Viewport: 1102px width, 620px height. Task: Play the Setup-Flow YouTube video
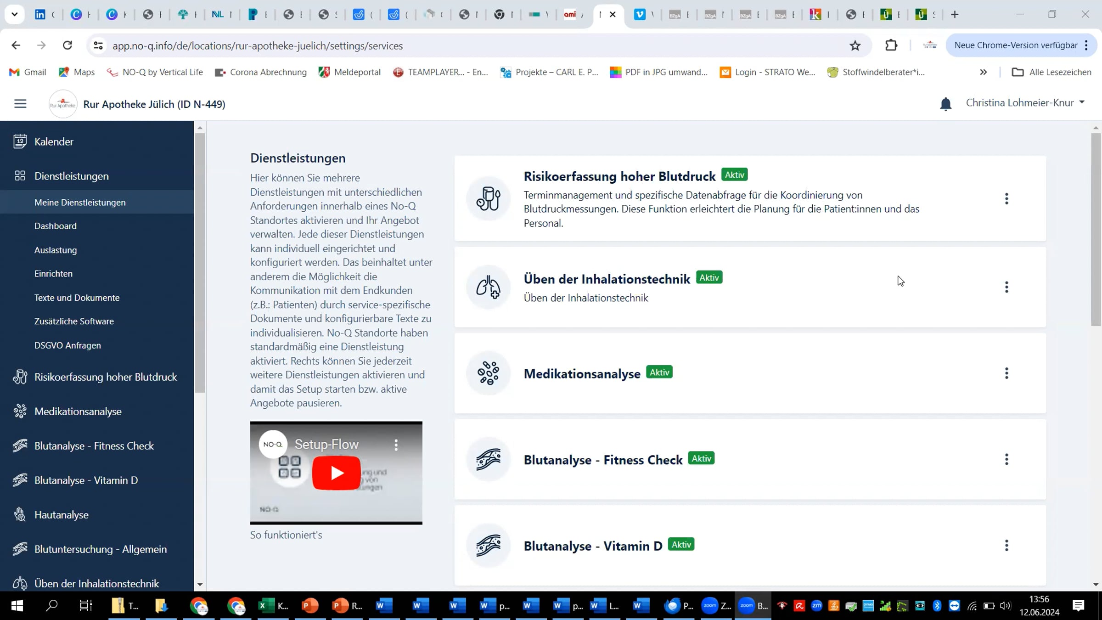point(336,473)
